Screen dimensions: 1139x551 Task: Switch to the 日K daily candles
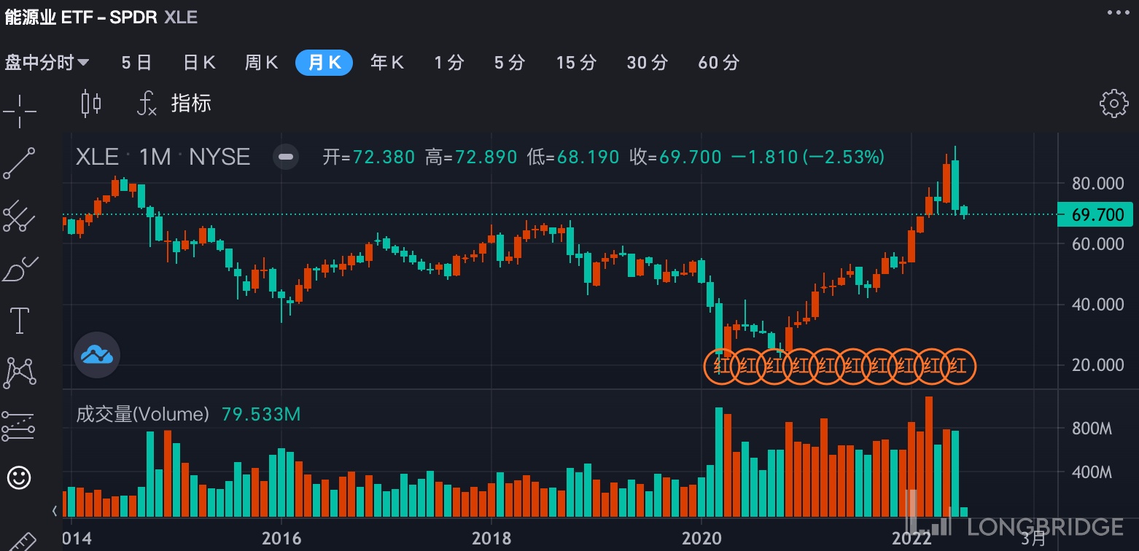[199, 63]
